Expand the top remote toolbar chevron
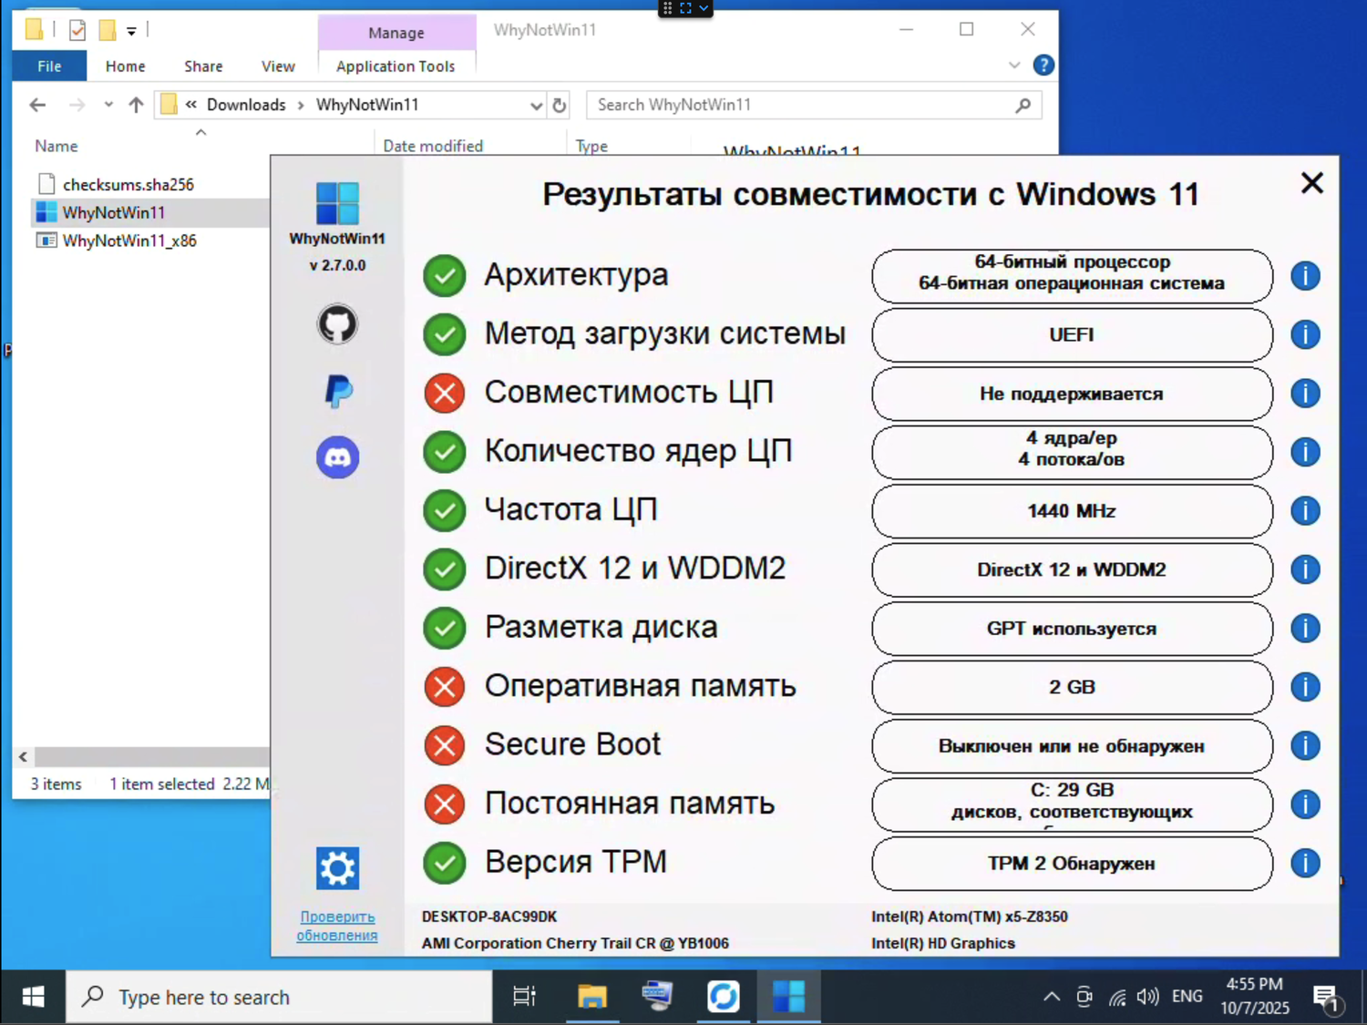Viewport: 1367px width, 1025px height. pos(704,8)
